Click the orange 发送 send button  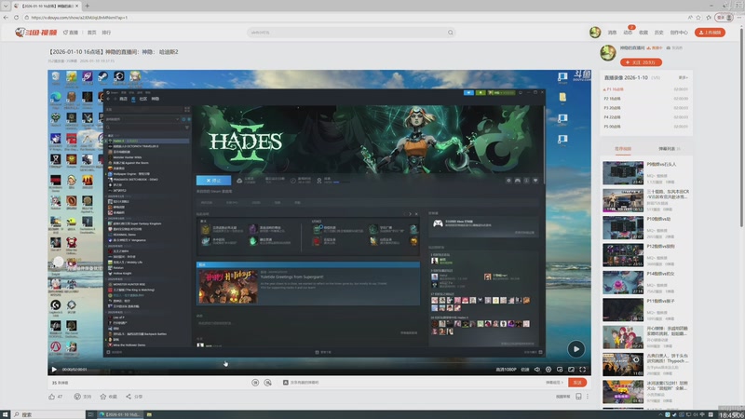pos(577,383)
